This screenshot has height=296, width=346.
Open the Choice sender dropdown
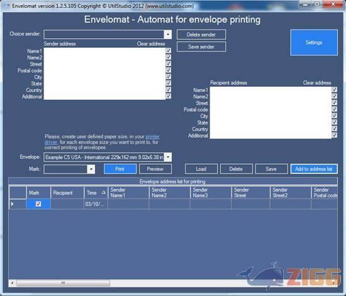168,35
